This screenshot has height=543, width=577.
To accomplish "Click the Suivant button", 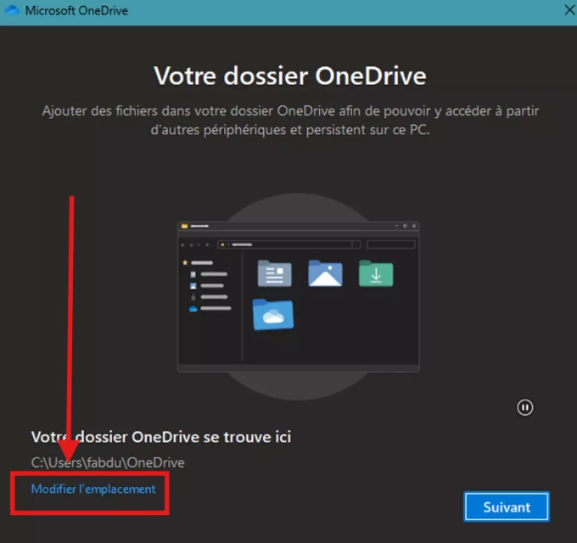I will (507, 507).
